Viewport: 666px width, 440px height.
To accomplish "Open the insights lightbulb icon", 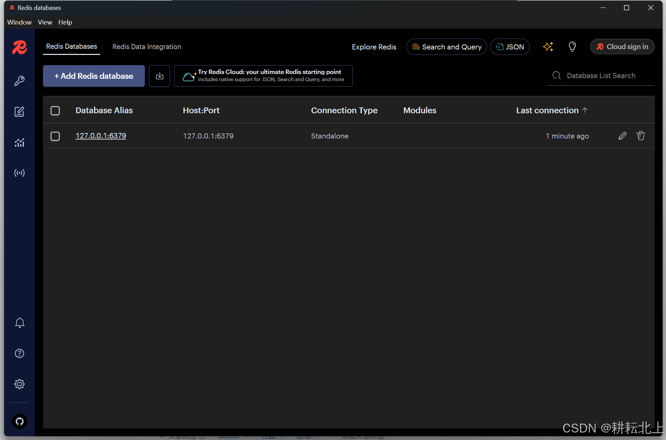I will (572, 47).
